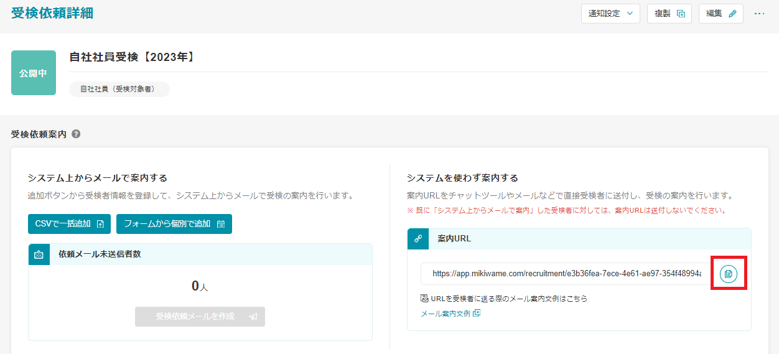Click the 受検依頼メールを作成 button
Image resolution: width=779 pixels, height=354 pixels.
pos(200,317)
